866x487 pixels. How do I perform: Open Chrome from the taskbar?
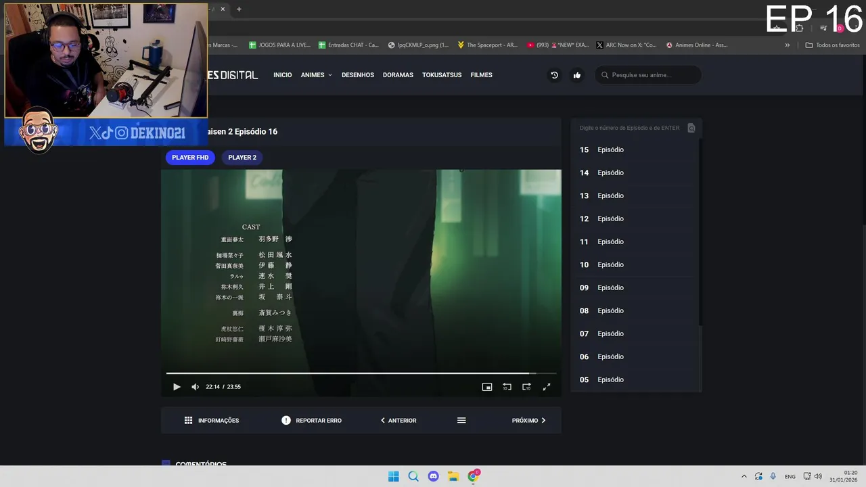click(474, 476)
